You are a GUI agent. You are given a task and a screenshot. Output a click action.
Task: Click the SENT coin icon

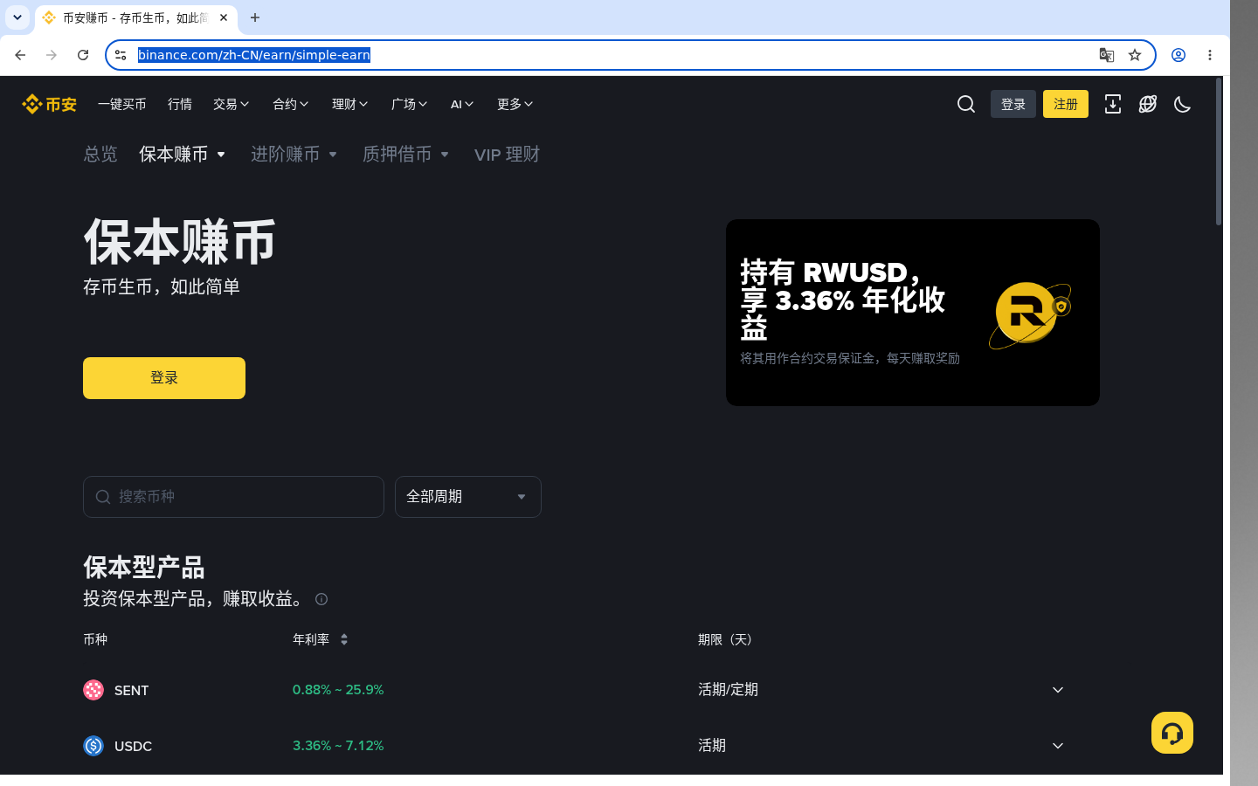click(x=93, y=690)
